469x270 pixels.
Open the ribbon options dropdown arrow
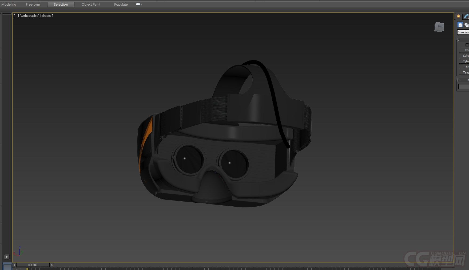click(x=142, y=4)
